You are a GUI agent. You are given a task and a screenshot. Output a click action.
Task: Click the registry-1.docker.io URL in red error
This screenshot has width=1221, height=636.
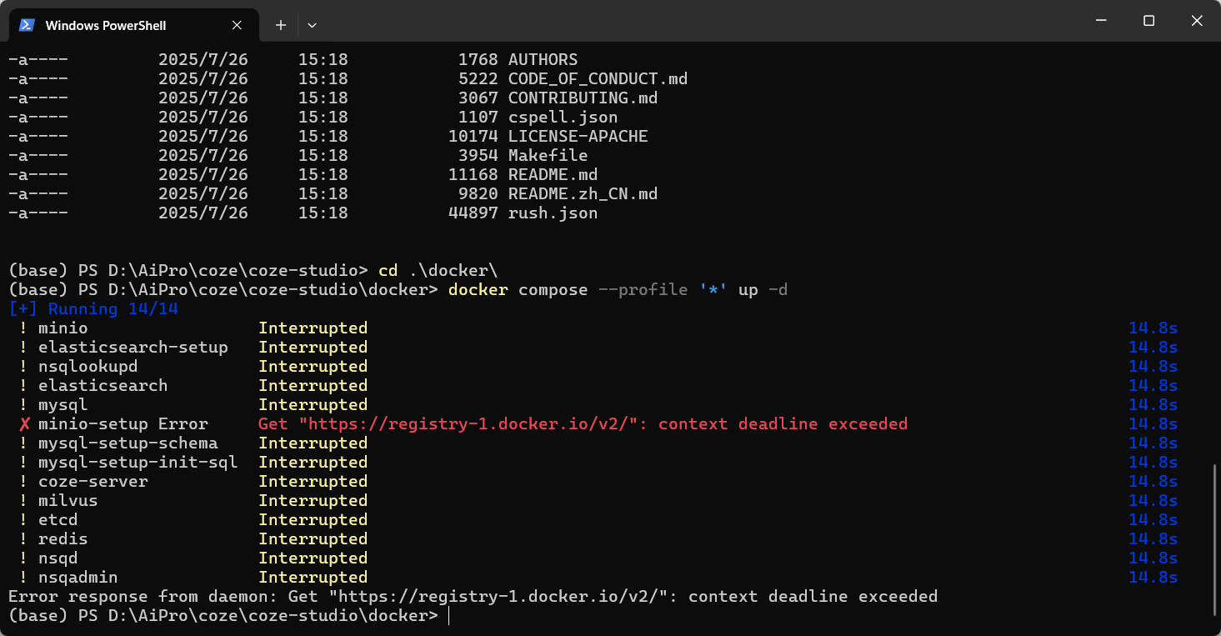coord(473,424)
